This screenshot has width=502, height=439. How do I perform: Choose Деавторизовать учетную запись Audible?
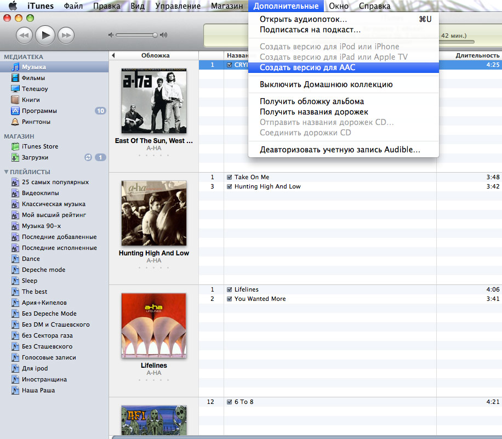[x=343, y=150]
